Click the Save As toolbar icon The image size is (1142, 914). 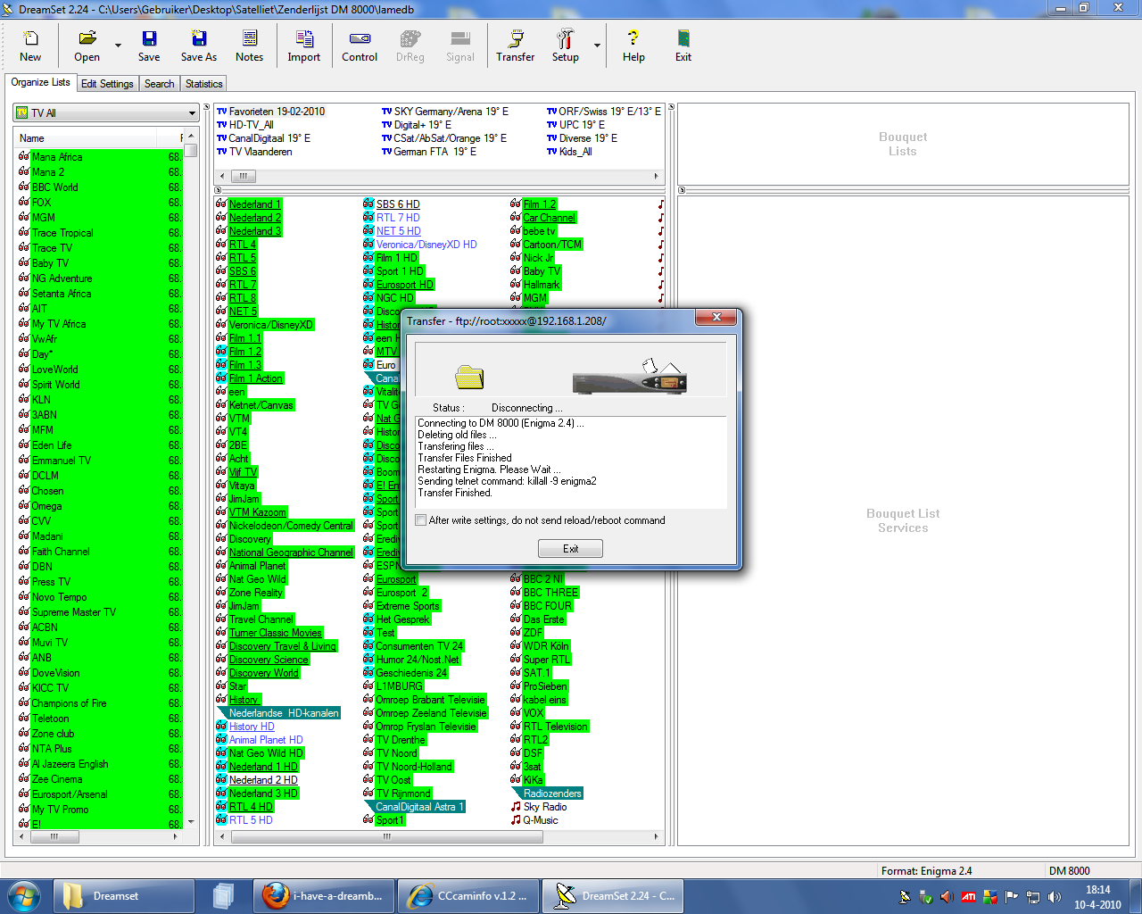coord(199,46)
